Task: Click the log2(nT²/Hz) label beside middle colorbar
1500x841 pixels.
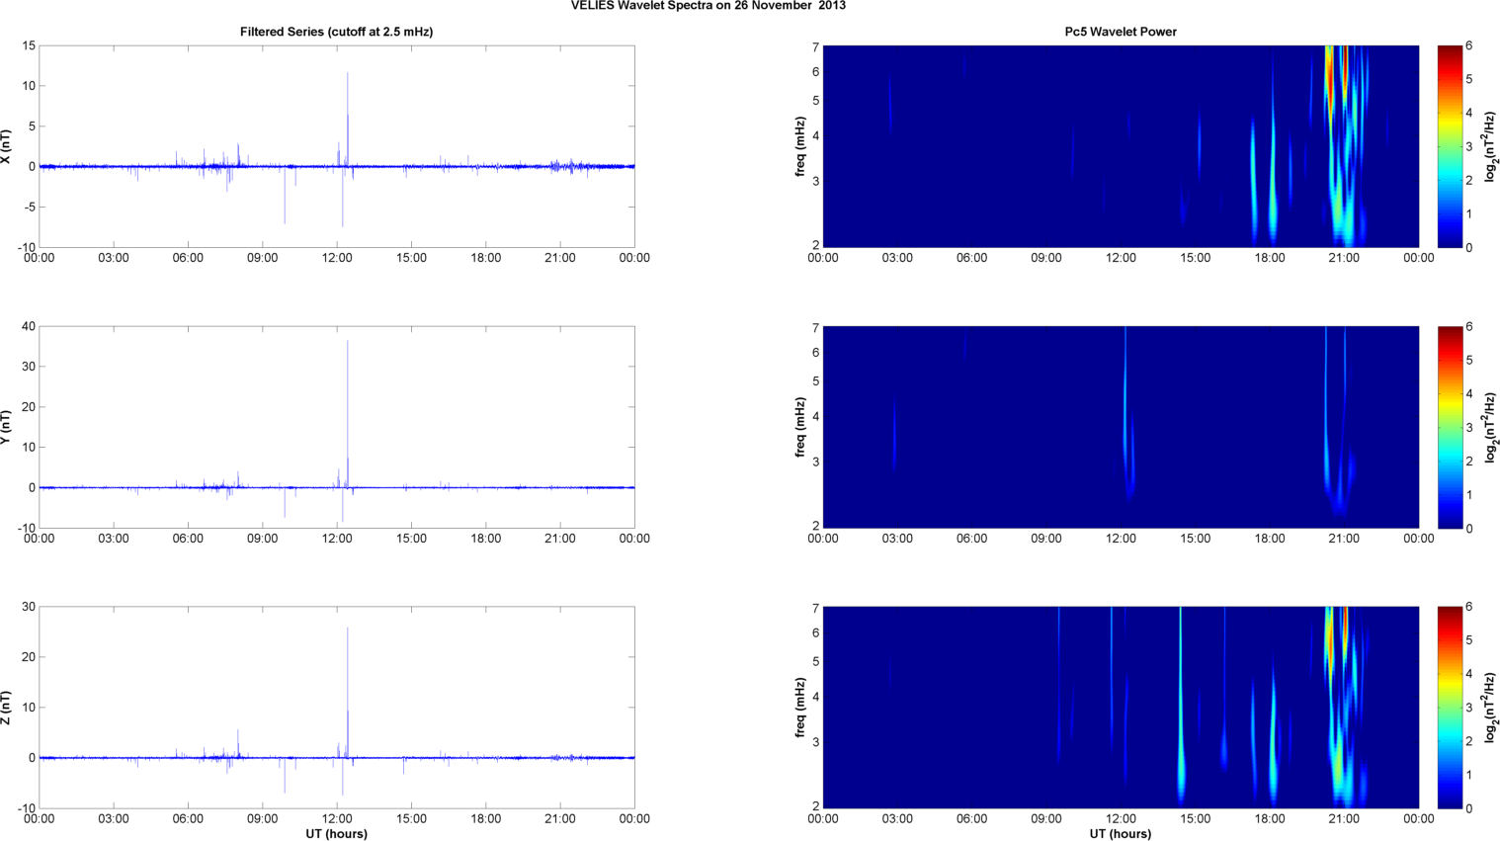Action: point(1491,427)
